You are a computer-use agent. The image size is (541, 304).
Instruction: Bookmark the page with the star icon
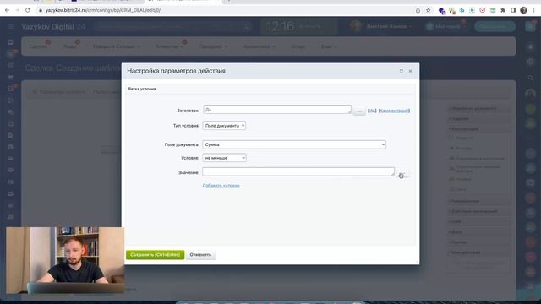point(429,10)
